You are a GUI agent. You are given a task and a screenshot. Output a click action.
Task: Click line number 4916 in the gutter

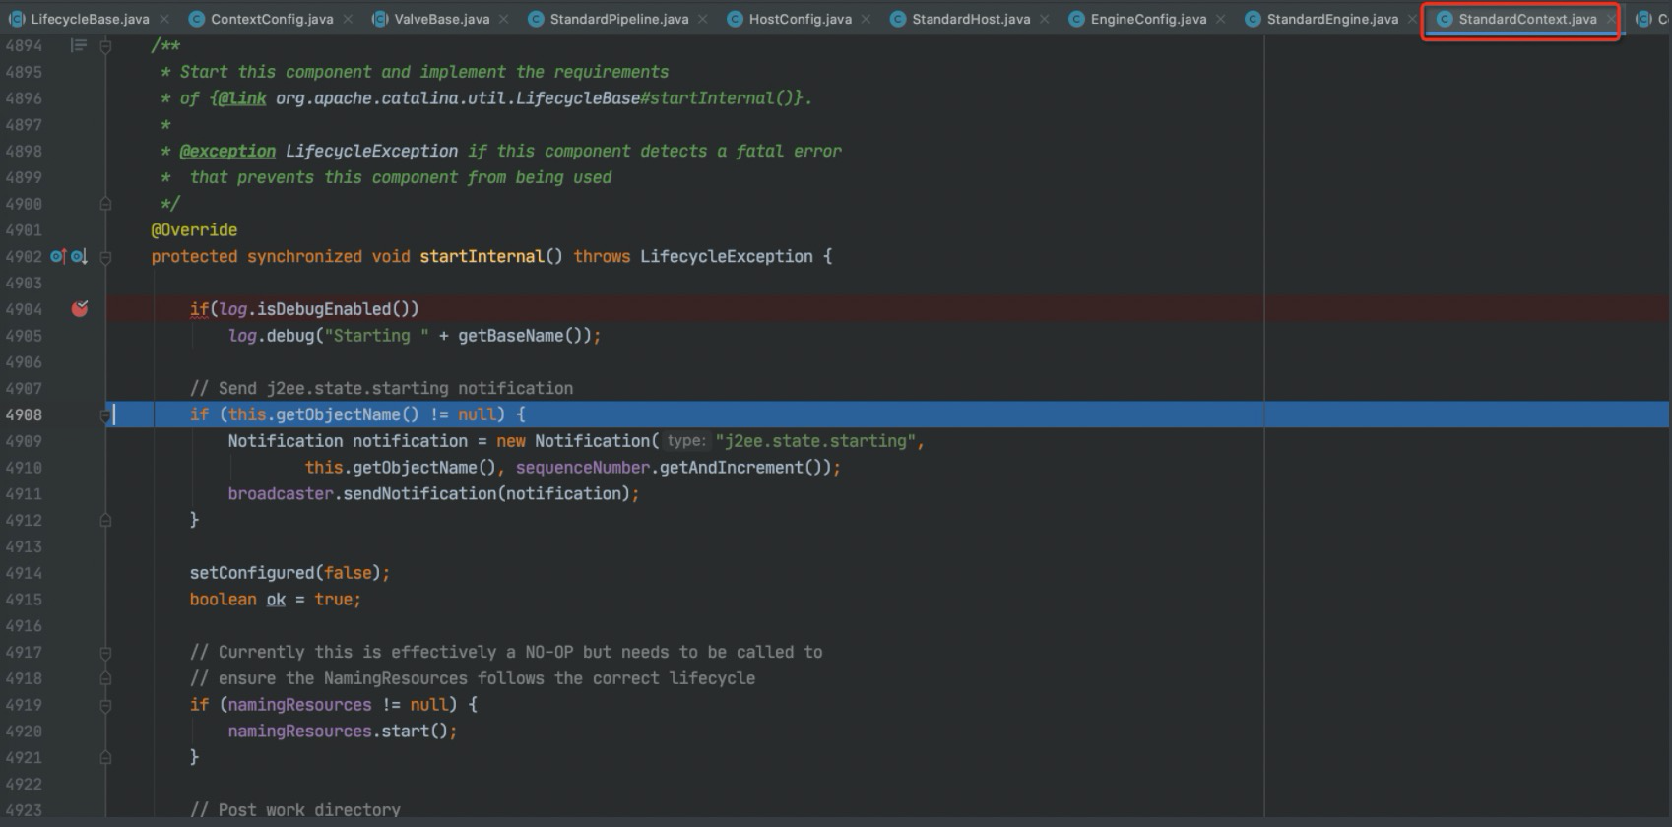(24, 626)
